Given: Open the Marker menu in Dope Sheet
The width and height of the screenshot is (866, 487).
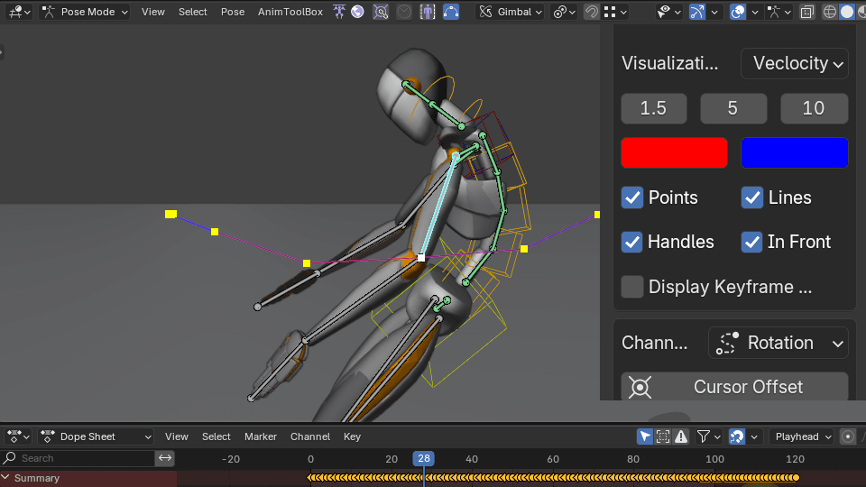Looking at the screenshot, I should coord(261,436).
